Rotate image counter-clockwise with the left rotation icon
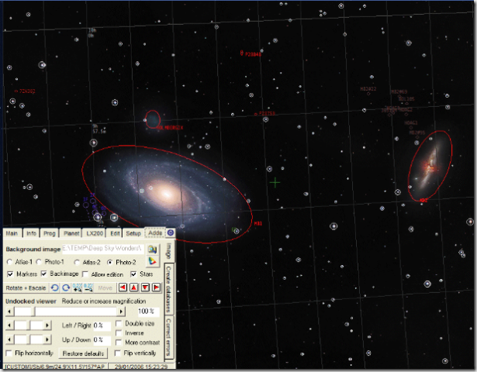 click(x=55, y=288)
